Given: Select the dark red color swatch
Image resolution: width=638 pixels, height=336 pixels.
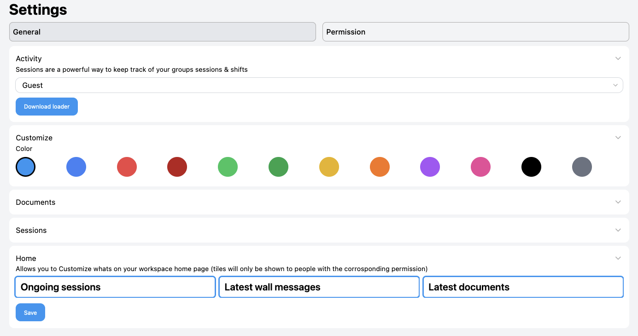Looking at the screenshot, I should 177,167.
